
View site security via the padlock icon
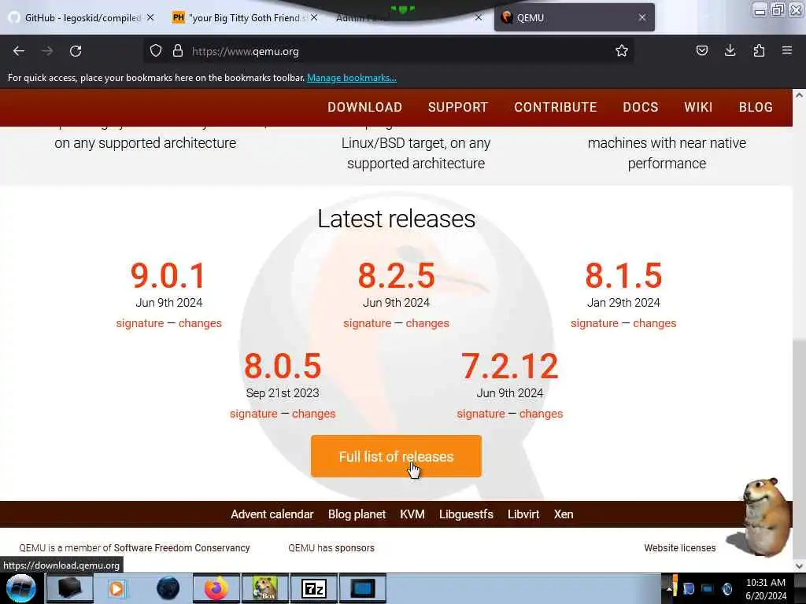178,51
